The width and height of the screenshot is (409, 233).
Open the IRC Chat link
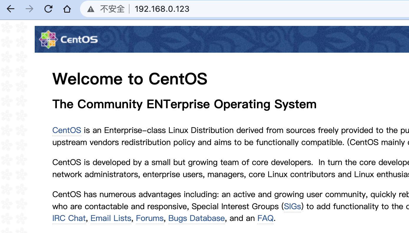69,218
